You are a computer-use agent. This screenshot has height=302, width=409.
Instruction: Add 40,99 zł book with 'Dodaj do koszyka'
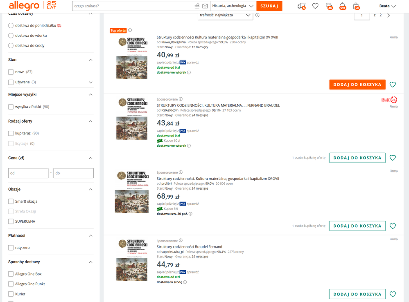click(x=357, y=85)
